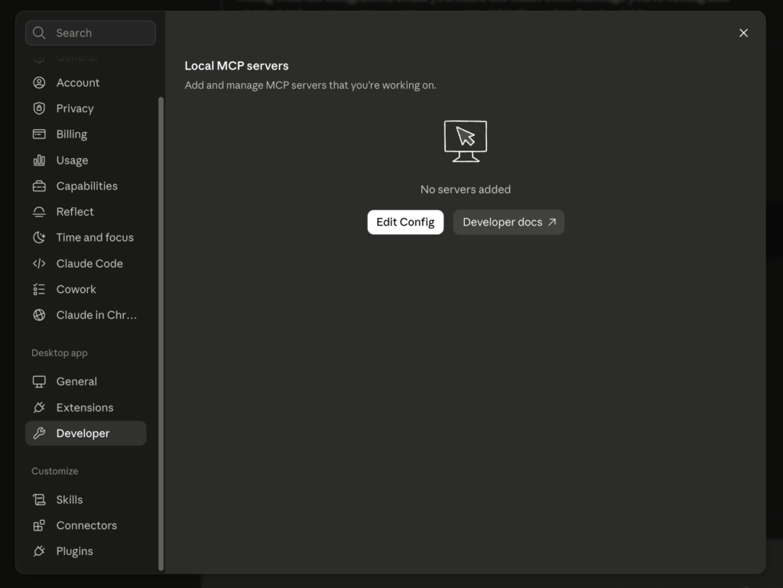
Task: Click the Usage bar chart icon
Action: pyautogui.click(x=39, y=161)
